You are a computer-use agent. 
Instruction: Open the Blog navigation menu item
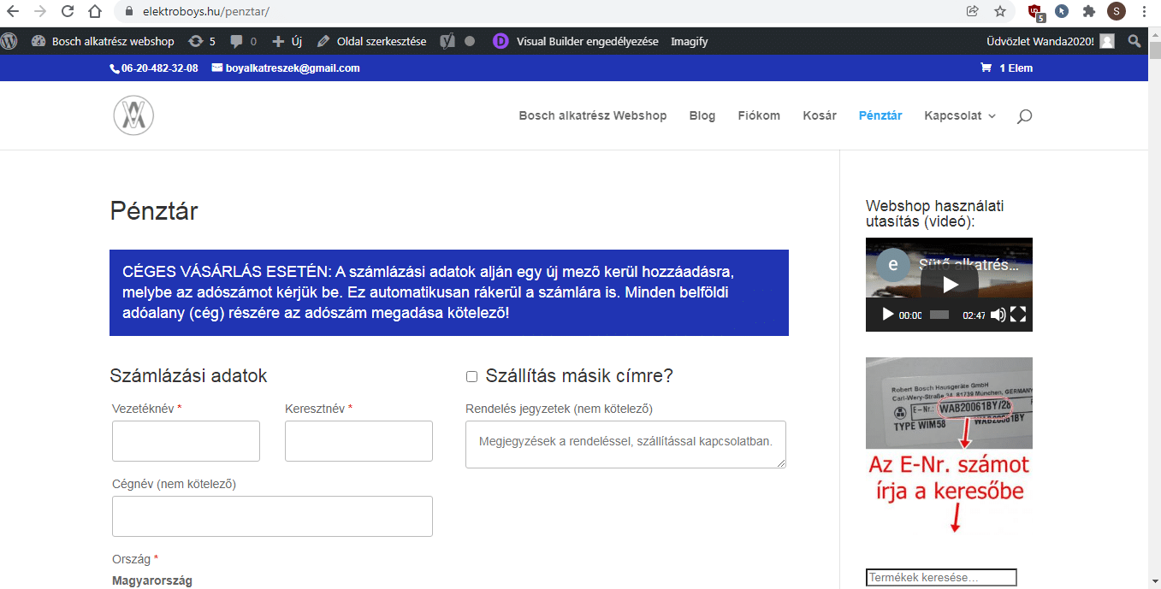[x=702, y=116]
